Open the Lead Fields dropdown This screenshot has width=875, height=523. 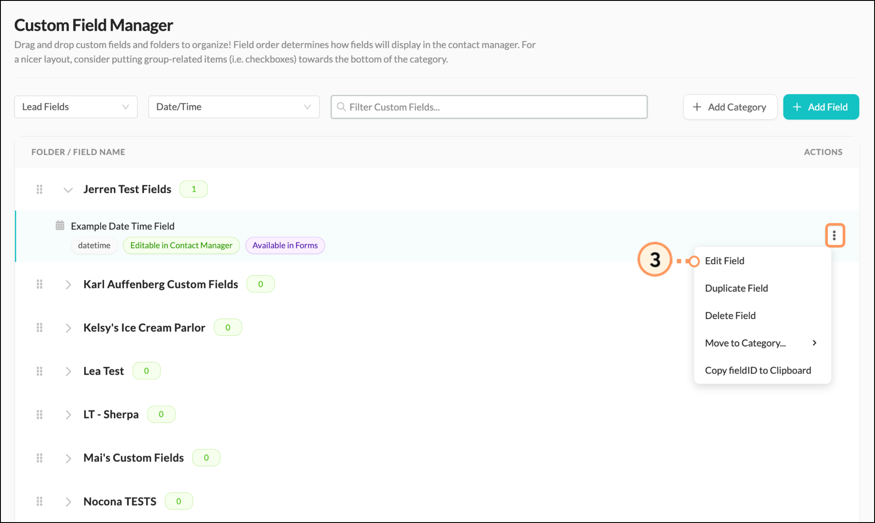(x=76, y=107)
